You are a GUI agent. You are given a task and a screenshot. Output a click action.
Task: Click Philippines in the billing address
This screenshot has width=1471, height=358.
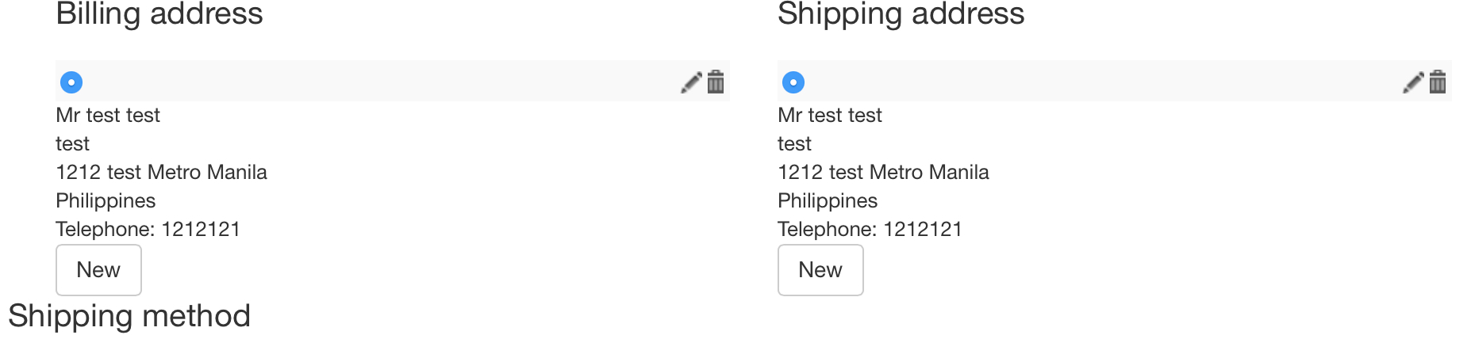point(106,201)
